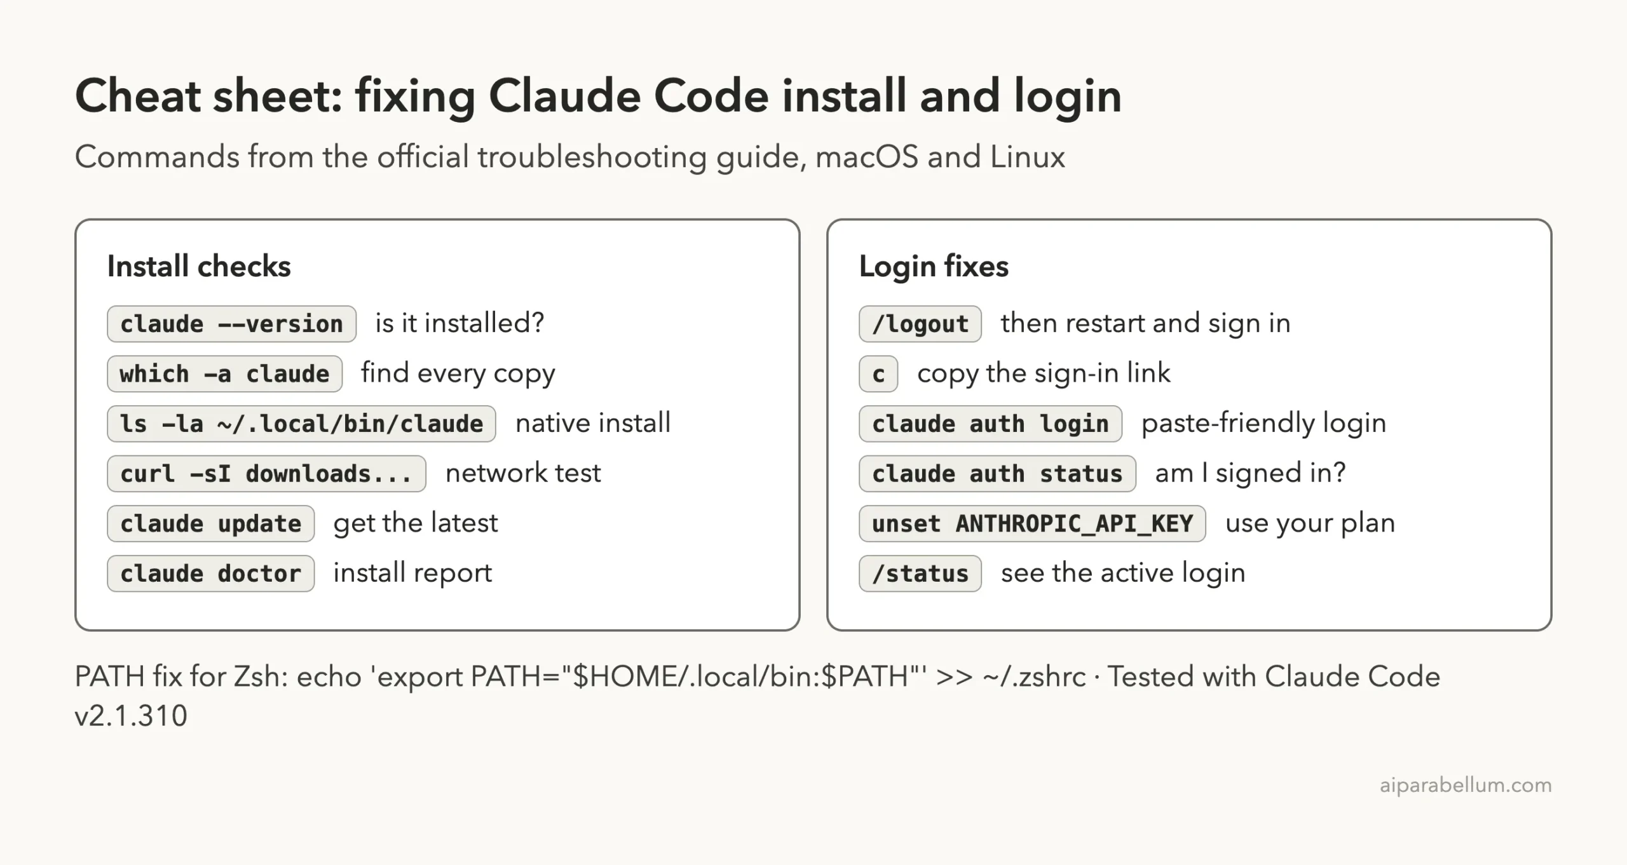Click the subtitle about official troubleshooting guide
This screenshot has width=1627, height=865.
click(x=569, y=158)
